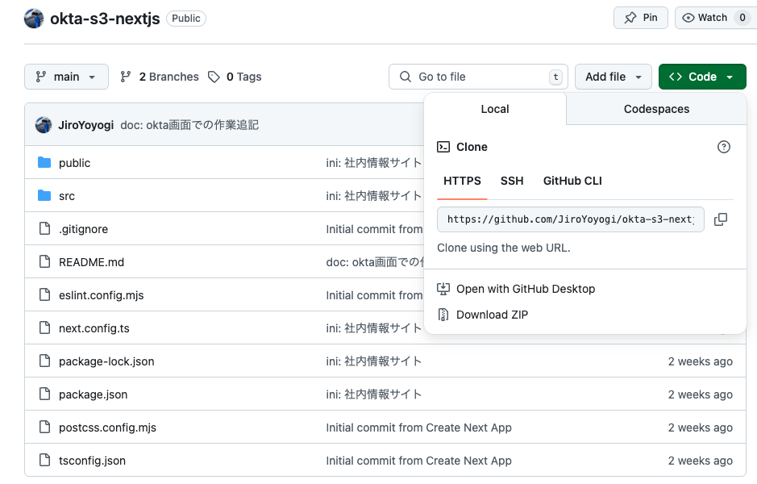Open commit message in the package-lock.json row
The width and height of the screenshot is (757, 484).
pyautogui.click(x=374, y=361)
